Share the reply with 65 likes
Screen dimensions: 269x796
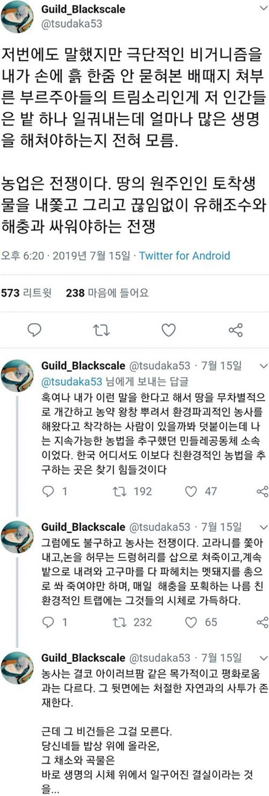pyautogui.click(x=262, y=622)
